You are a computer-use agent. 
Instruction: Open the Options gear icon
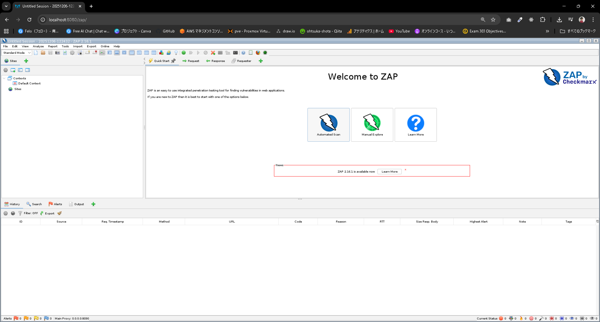click(72, 53)
